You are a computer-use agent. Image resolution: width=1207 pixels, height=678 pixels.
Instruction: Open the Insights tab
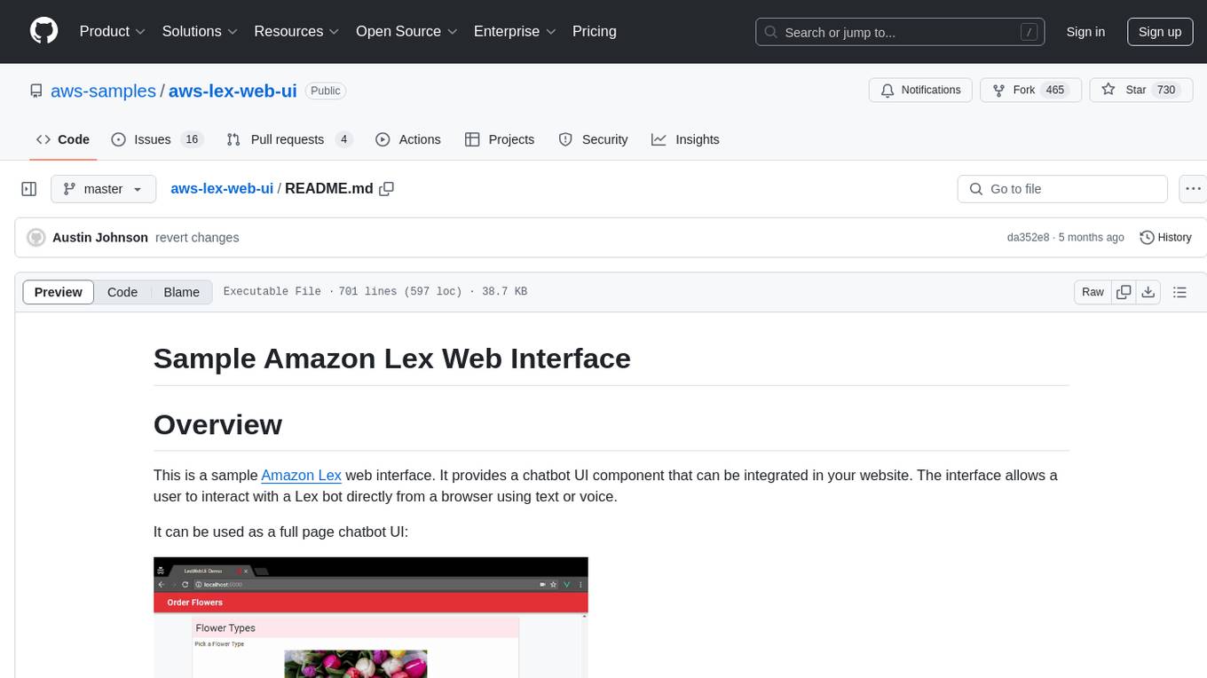click(685, 139)
